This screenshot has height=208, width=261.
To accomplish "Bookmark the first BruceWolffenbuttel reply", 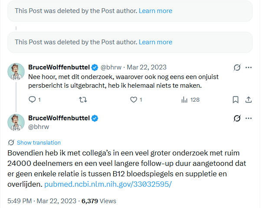I will pyautogui.click(x=235, y=99).
